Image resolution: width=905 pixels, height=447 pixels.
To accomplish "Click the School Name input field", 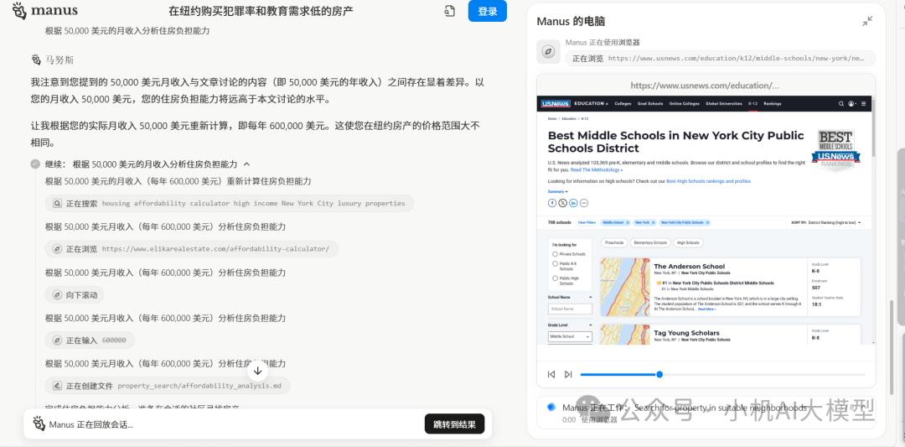I will tap(570, 309).
